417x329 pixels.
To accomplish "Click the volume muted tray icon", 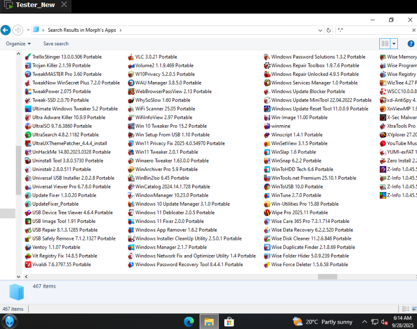I will pyautogui.click(x=384, y=322).
